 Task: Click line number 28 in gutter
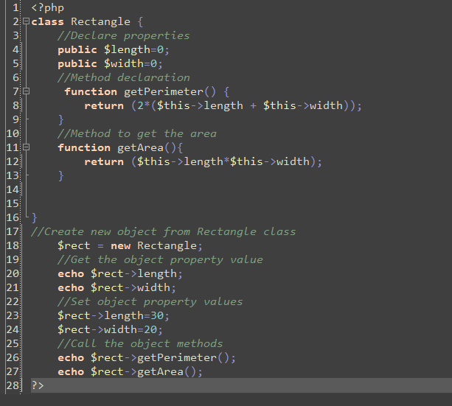[x=13, y=385]
